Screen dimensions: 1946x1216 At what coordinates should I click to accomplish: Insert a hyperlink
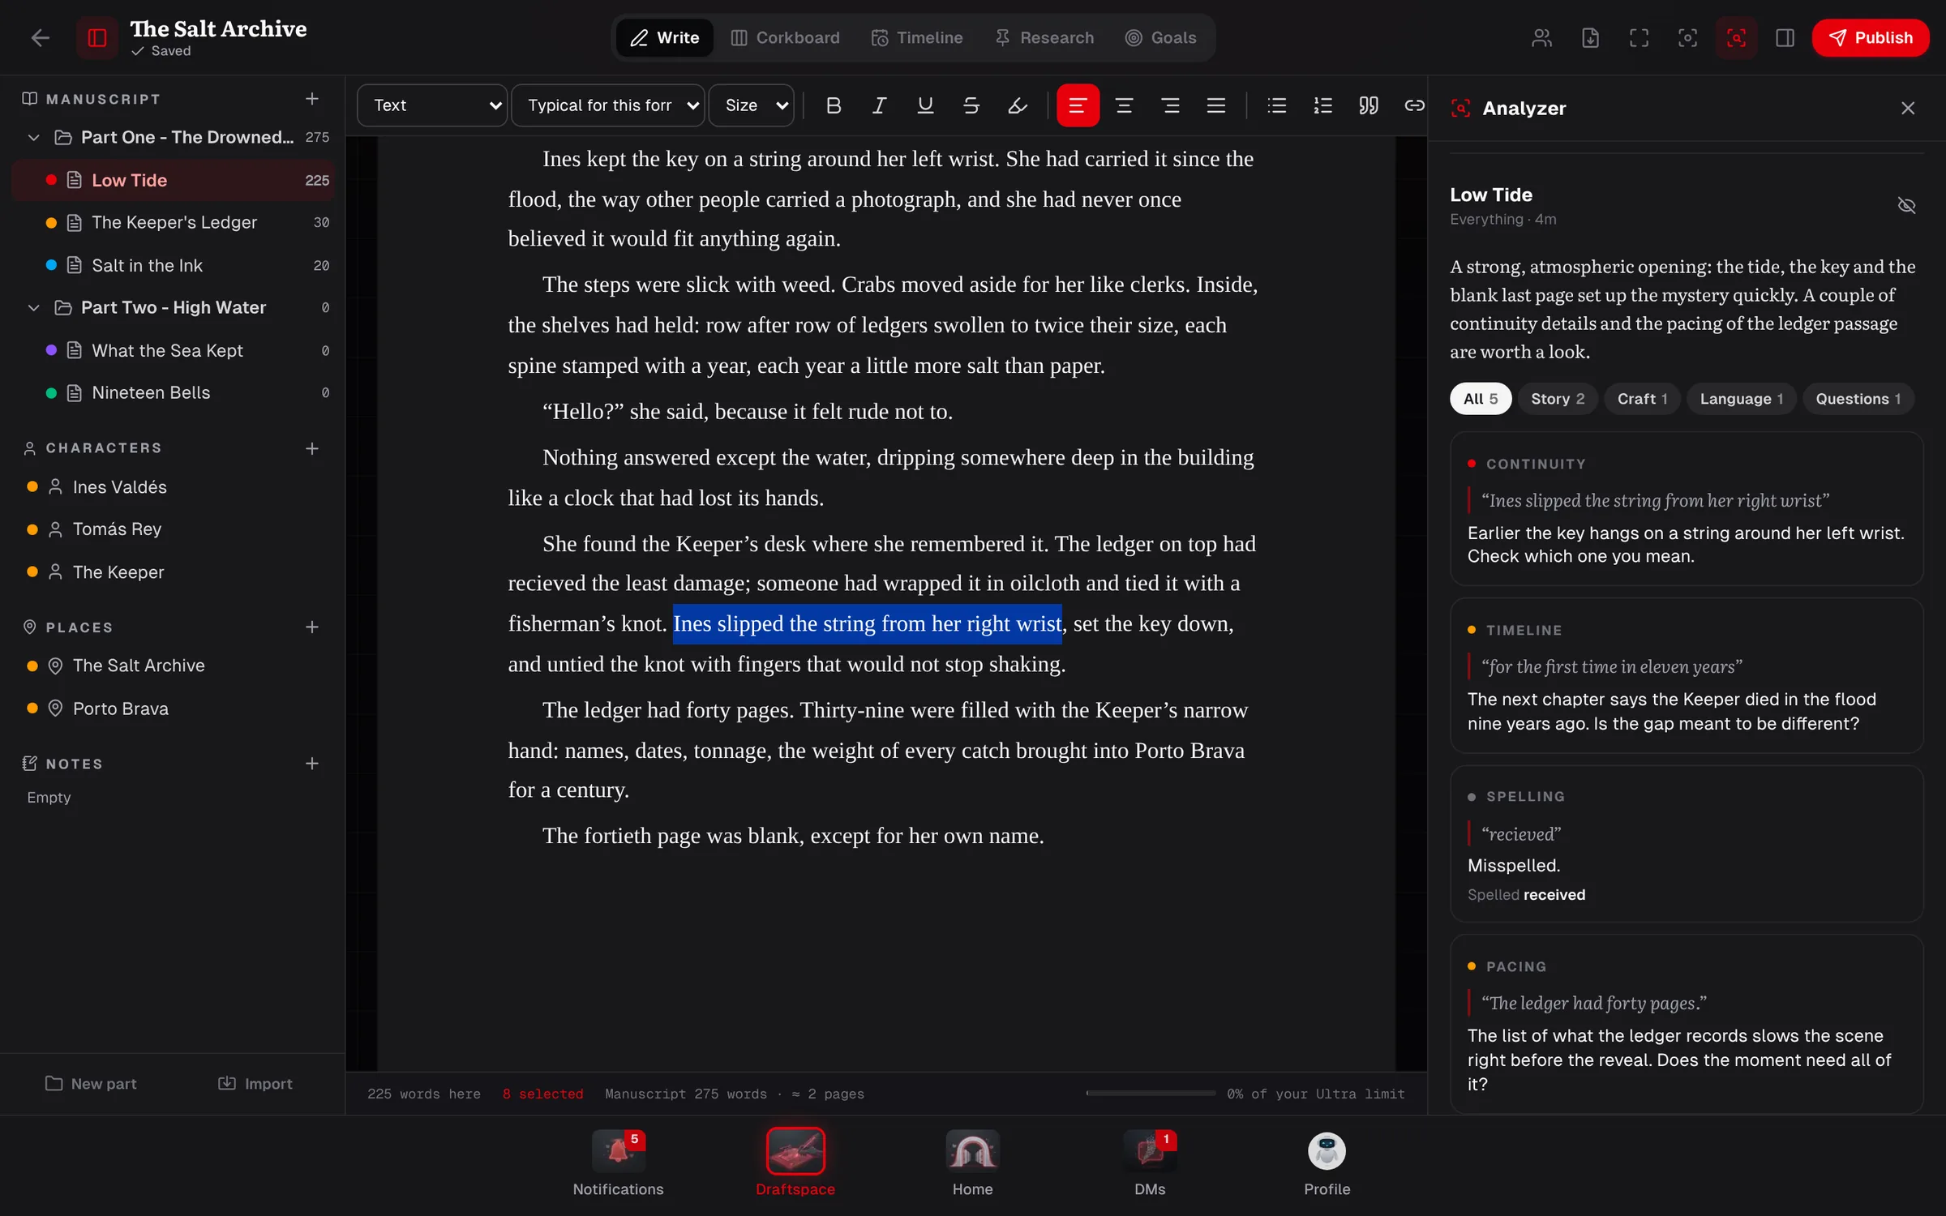(1414, 105)
